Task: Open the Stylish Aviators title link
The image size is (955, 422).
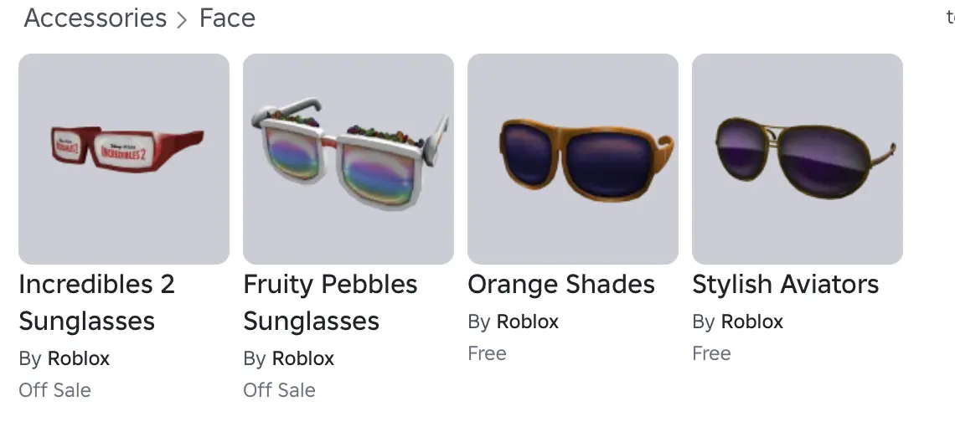Action: (x=786, y=285)
